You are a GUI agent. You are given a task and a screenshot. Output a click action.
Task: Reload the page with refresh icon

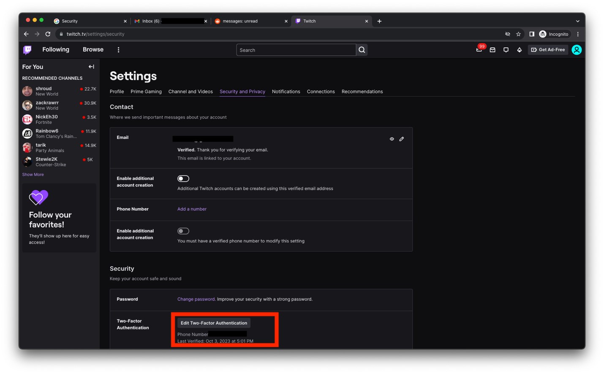[48, 34]
